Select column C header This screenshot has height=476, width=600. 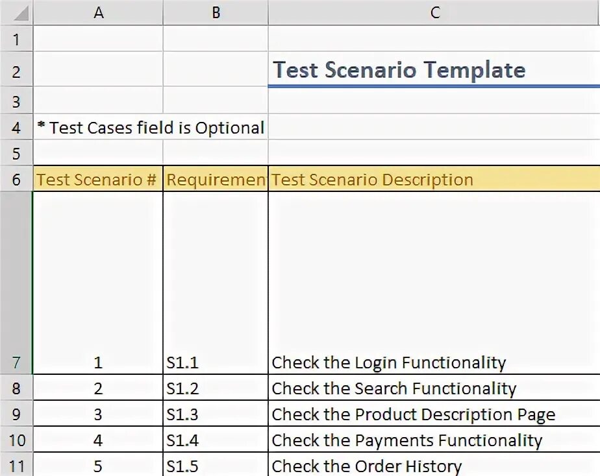pos(434,12)
